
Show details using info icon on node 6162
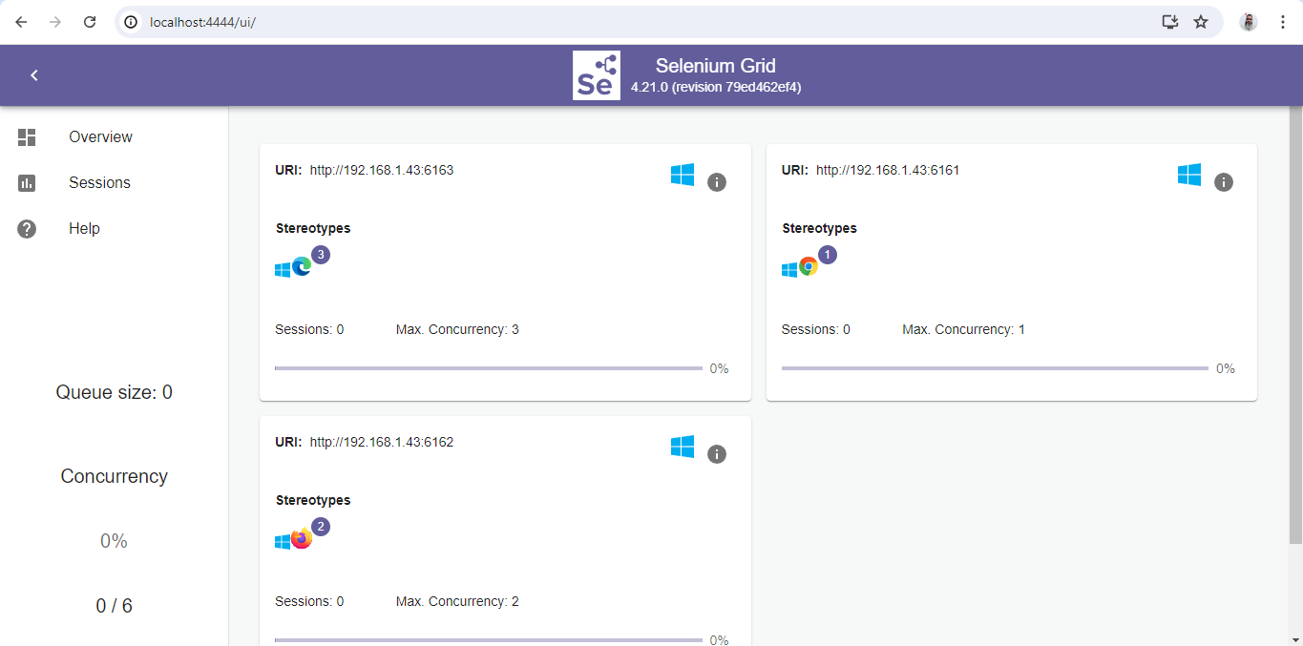click(717, 454)
